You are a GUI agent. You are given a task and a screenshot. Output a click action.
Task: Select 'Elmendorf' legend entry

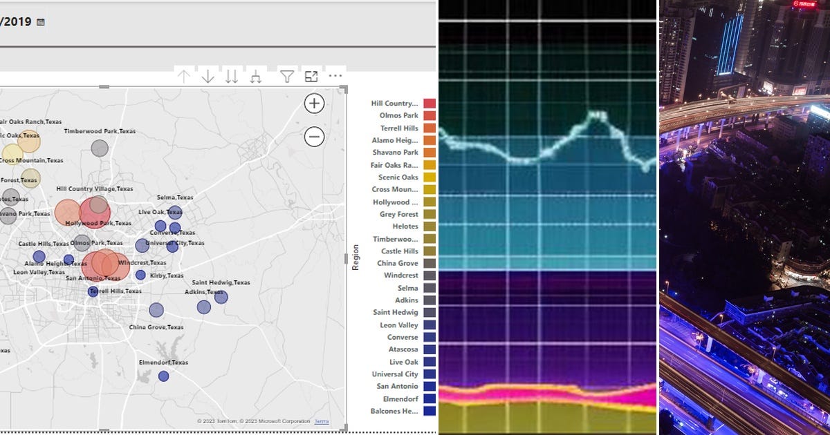coord(400,399)
